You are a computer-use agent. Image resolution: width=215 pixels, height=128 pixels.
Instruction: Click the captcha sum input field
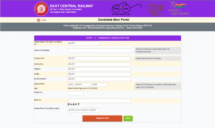(83, 110)
